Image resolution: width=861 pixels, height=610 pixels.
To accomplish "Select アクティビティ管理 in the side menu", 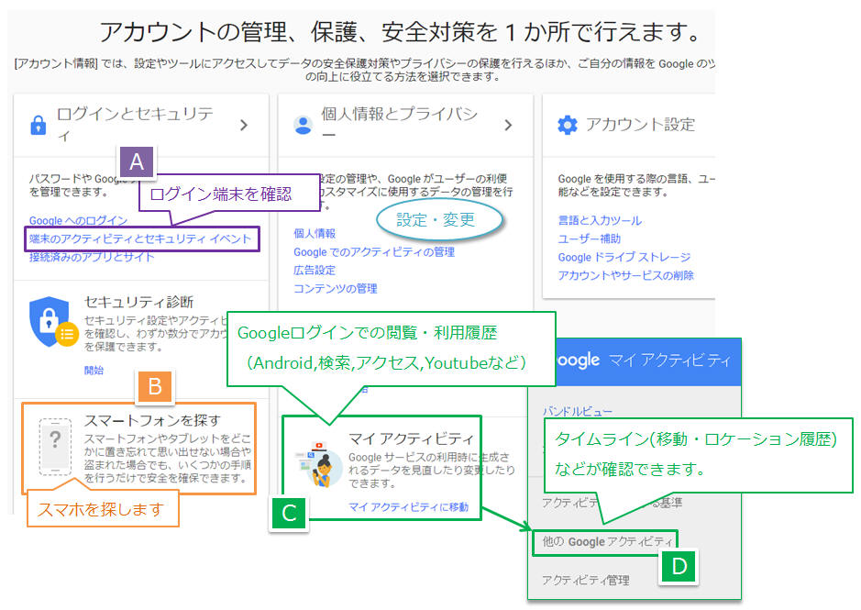I will click(x=585, y=580).
